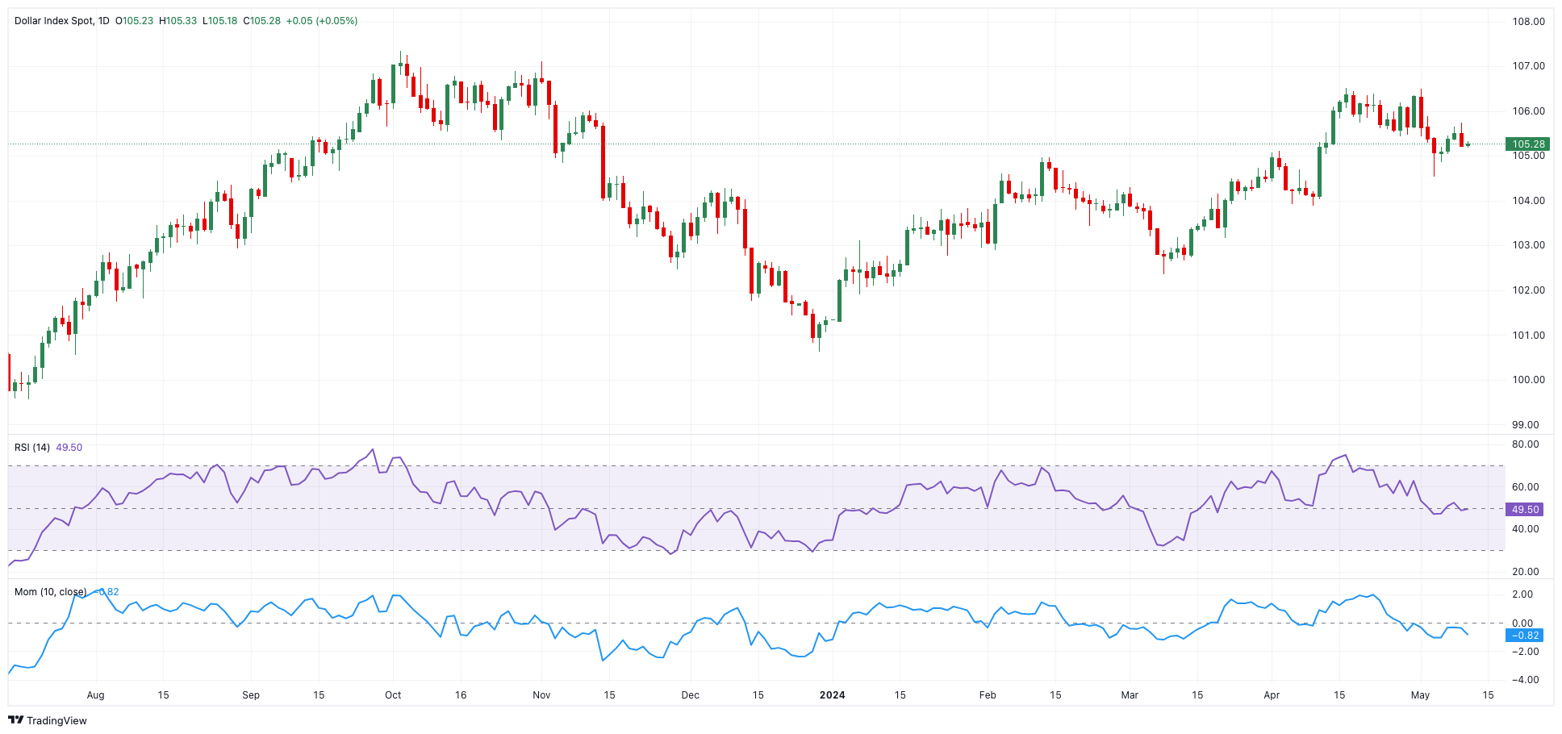1562x734 pixels.
Task: Click the May label on time axis
Action: [1420, 695]
